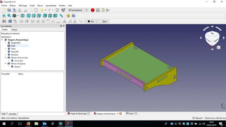Switch to the Vue property tab

point(4,114)
